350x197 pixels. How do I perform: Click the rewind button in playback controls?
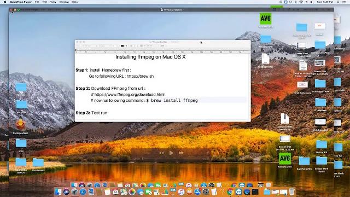[x=161, y=153]
